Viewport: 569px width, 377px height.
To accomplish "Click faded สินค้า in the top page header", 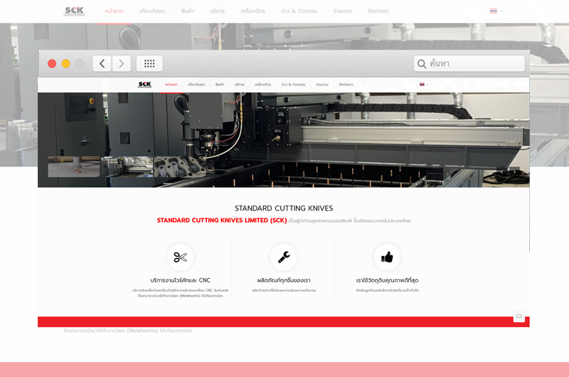I will (187, 11).
